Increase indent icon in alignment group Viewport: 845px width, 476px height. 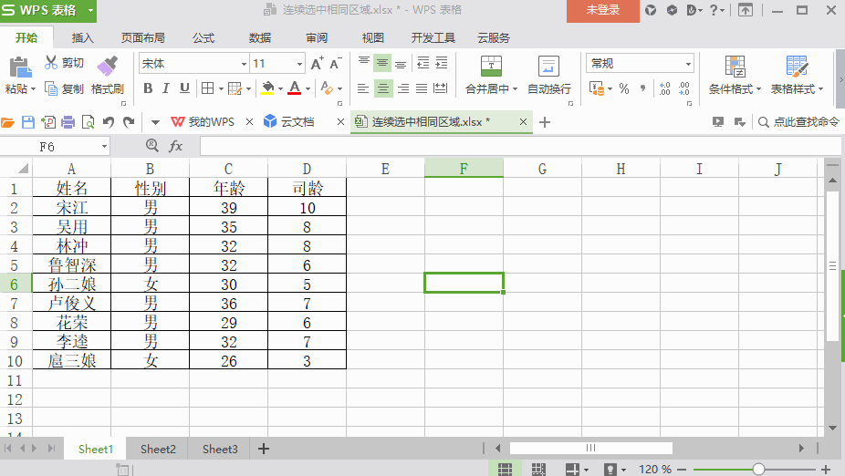pyautogui.click(x=442, y=63)
